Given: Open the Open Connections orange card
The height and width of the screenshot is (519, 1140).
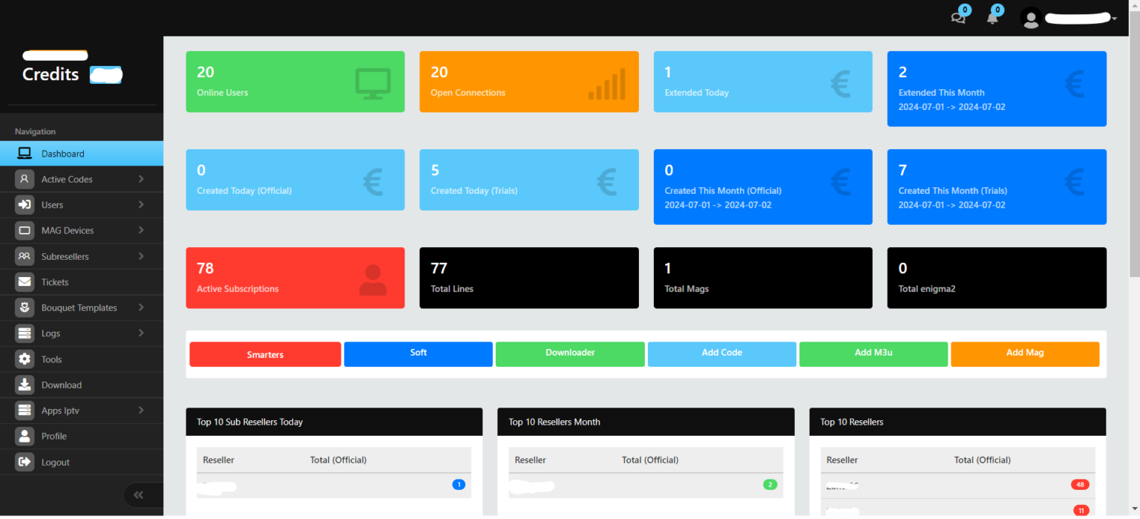Looking at the screenshot, I should [529, 82].
